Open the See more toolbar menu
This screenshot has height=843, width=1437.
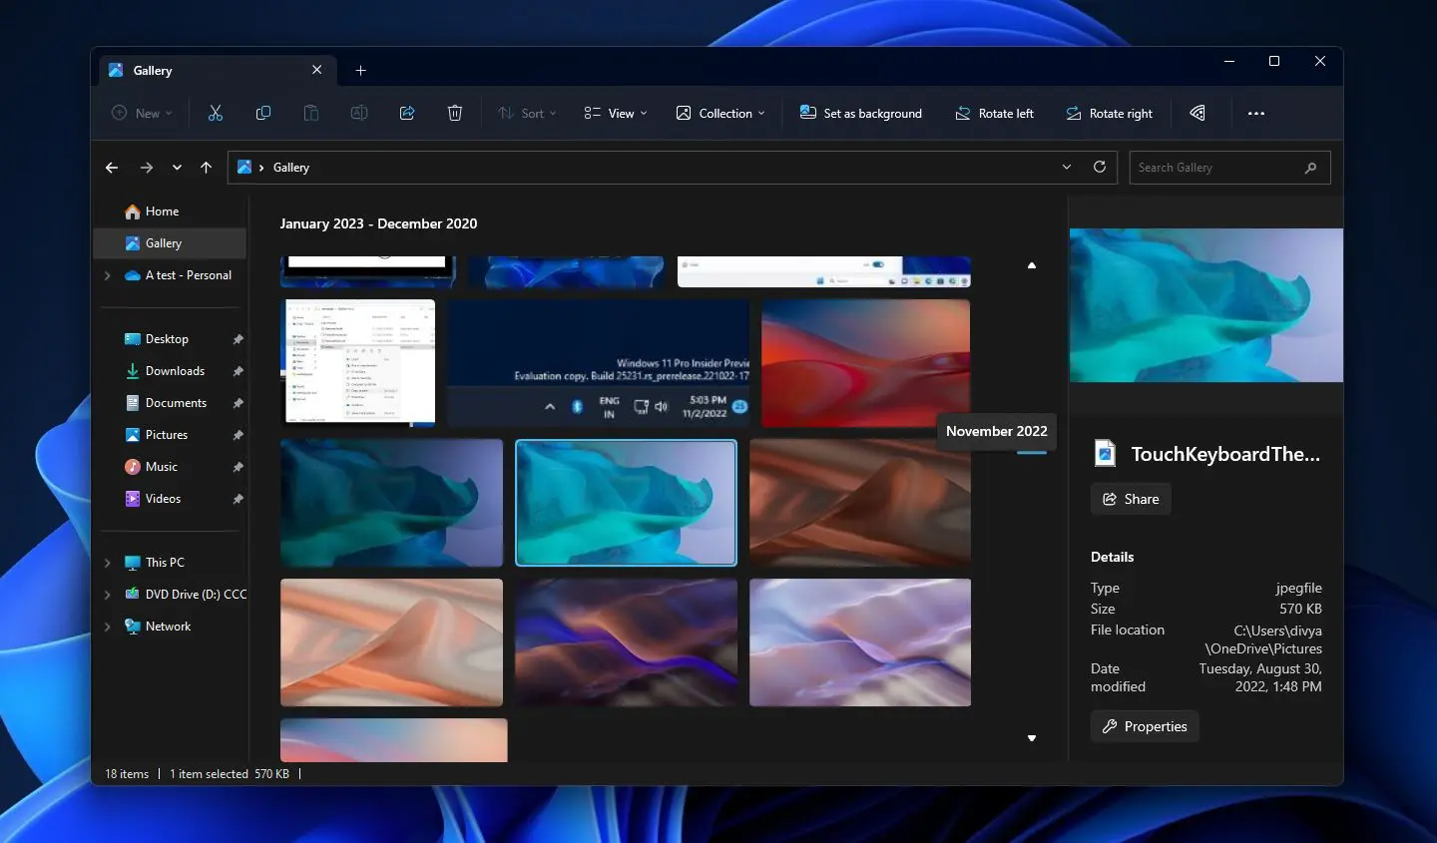point(1255,113)
